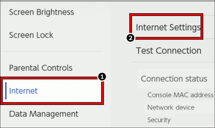The height and width of the screenshot is (128, 215).
Task: Click the Connection status heading
Action: pos(174,79)
